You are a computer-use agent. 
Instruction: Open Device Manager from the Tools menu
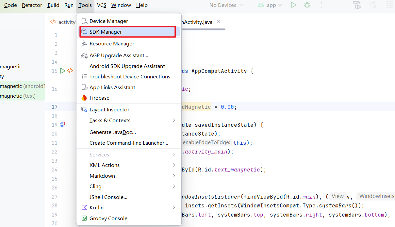click(129, 21)
